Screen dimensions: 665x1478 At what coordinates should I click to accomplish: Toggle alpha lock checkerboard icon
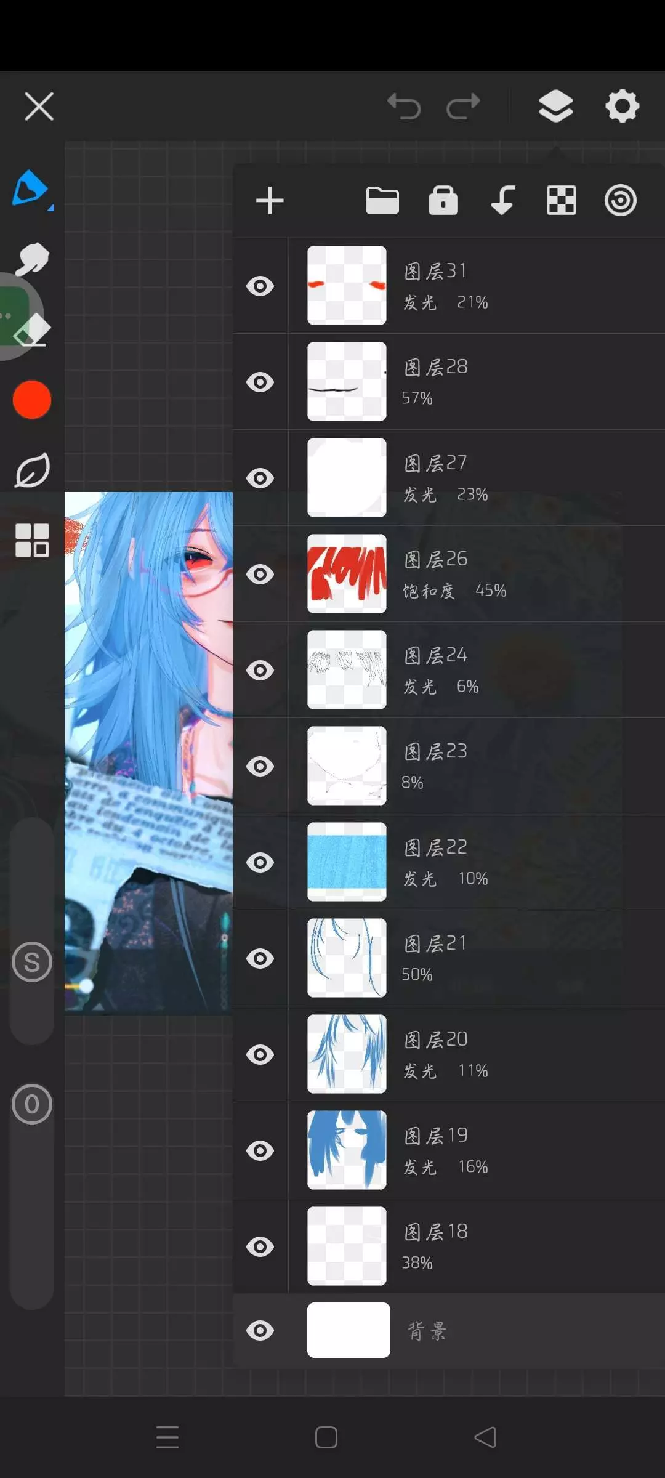pyautogui.click(x=562, y=201)
